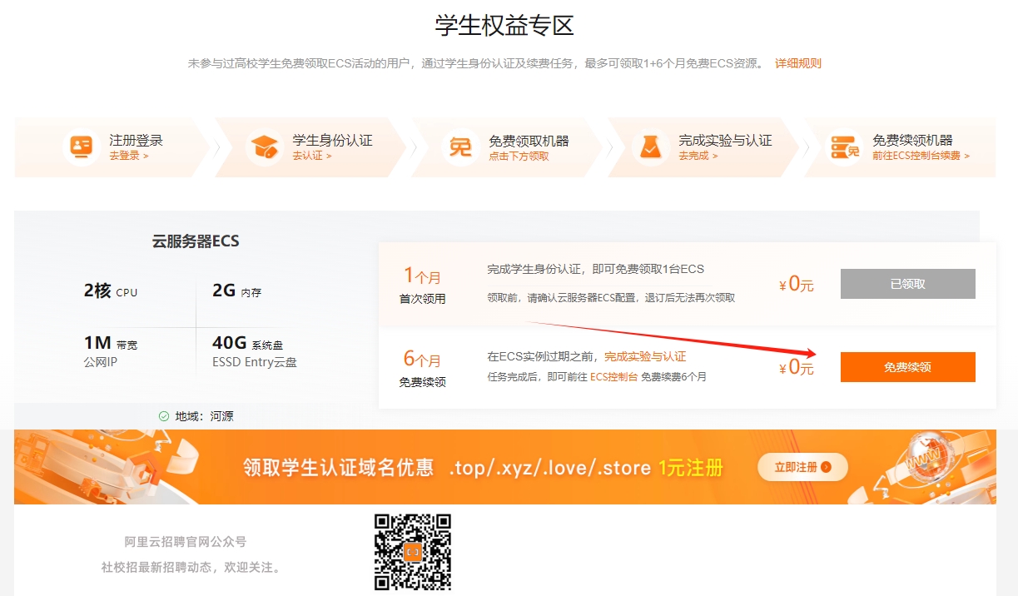This screenshot has width=1018, height=596.
Task: Click the 云服务器ECS heading
Action: click(x=196, y=241)
